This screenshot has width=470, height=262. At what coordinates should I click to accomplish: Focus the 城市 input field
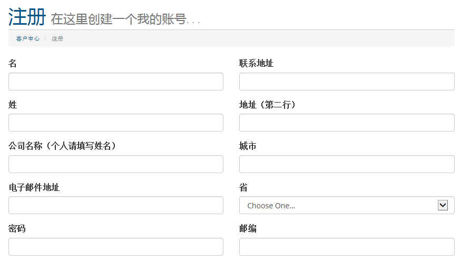(x=347, y=164)
